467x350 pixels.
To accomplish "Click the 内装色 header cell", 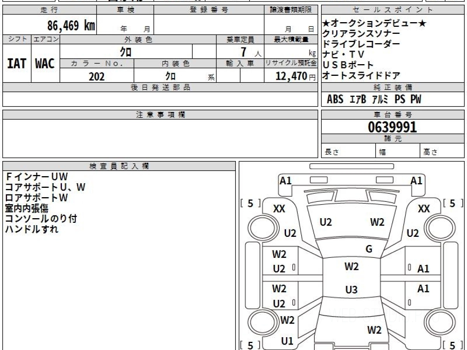I will pyautogui.click(x=176, y=63).
